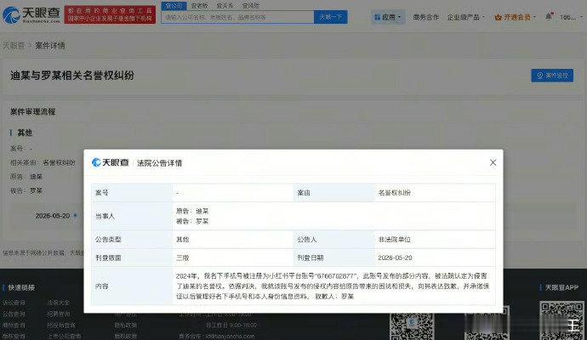Close the 法院公告详情 dialog
This screenshot has width=587, height=340.
click(x=493, y=162)
